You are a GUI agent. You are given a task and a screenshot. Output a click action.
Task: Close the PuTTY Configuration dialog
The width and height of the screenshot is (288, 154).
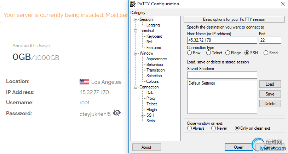pos(282,4)
